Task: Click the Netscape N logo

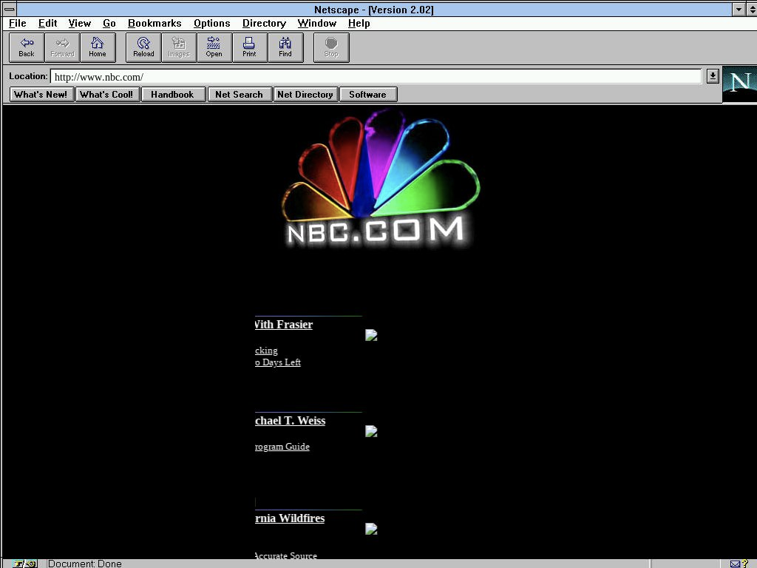Action: point(739,84)
